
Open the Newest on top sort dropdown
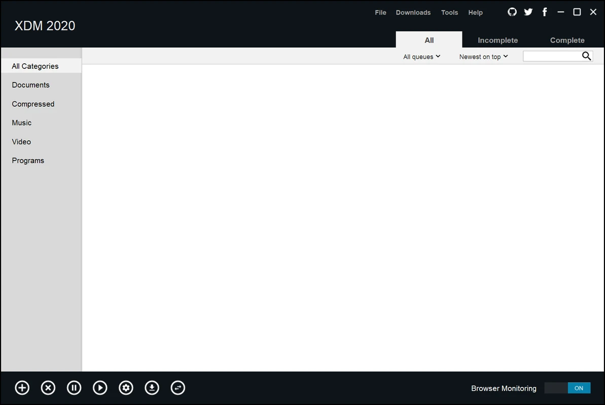482,56
